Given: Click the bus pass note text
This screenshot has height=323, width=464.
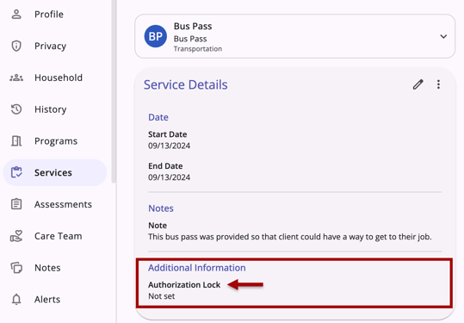Looking at the screenshot, I should tap(290, 237).
